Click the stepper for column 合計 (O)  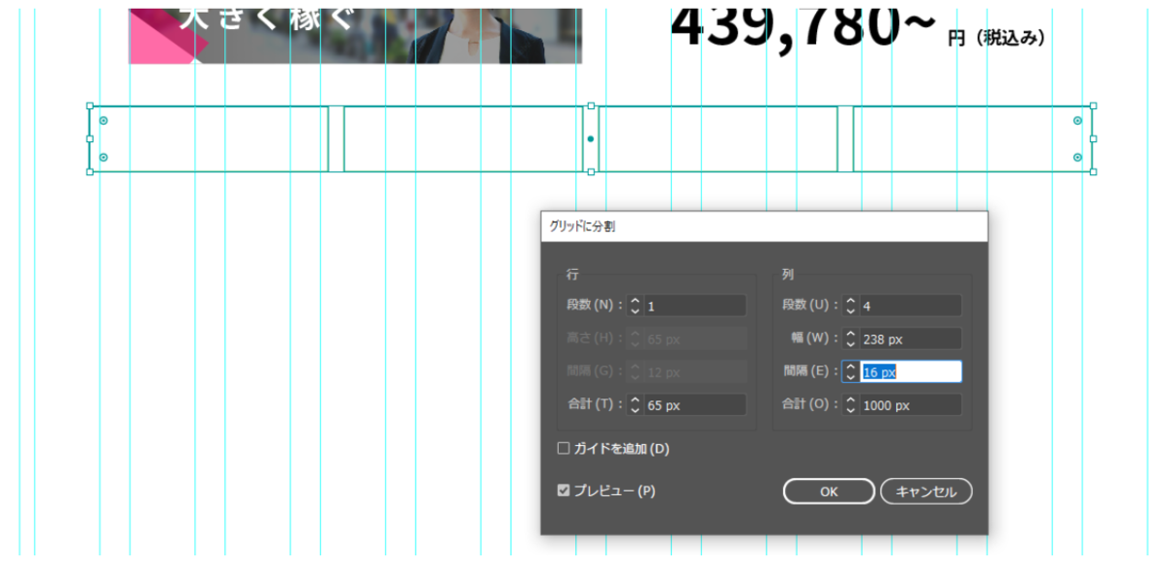pos(850,405)
